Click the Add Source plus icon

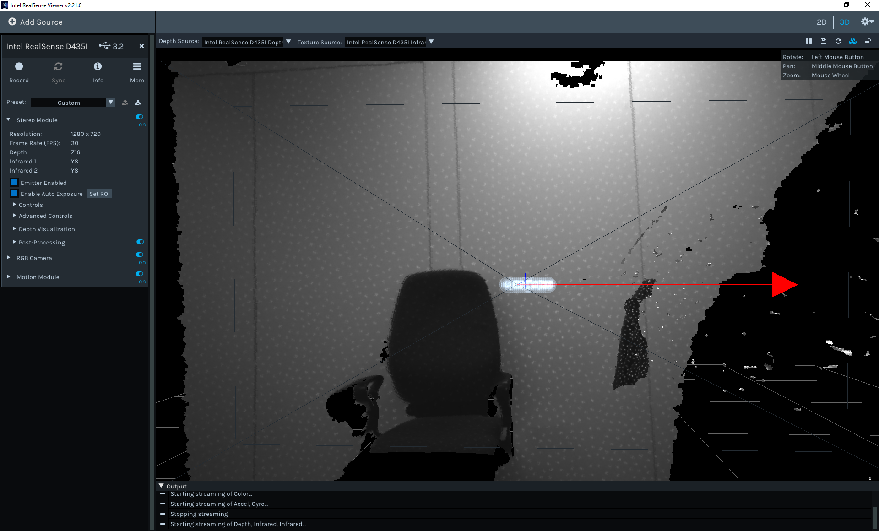(12, 22)
